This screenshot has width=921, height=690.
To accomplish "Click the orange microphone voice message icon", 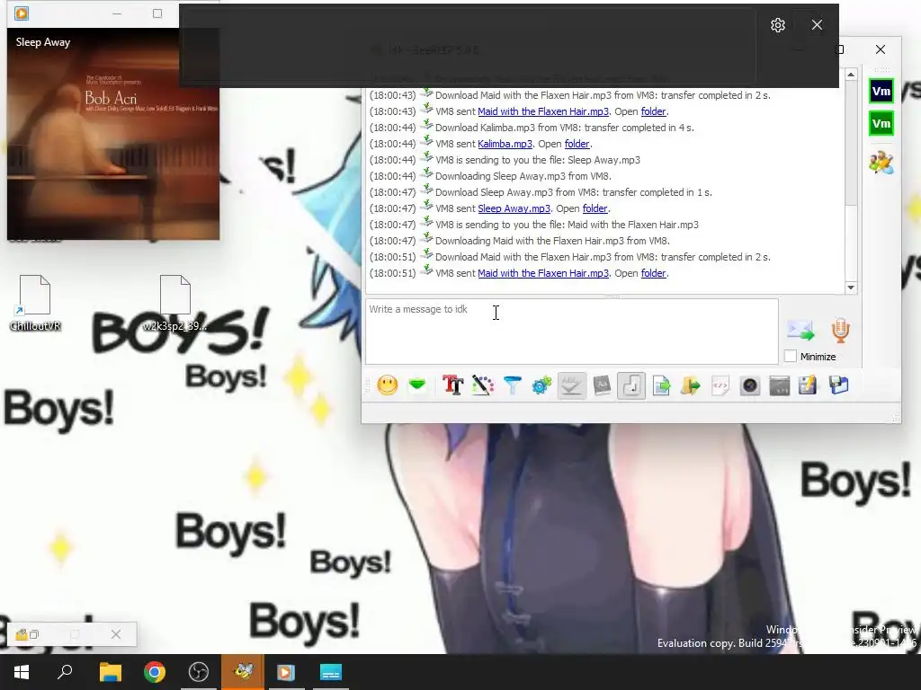I will pyautogui.click(x=841, y=331).
